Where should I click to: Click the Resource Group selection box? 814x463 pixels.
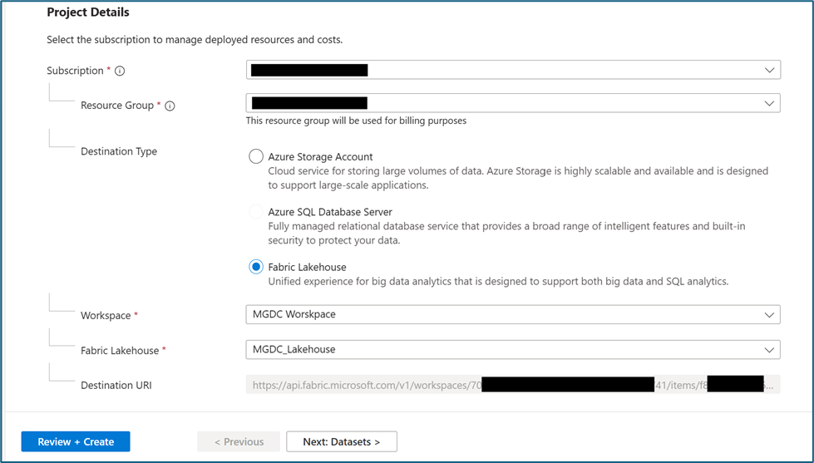coord(513,103)
